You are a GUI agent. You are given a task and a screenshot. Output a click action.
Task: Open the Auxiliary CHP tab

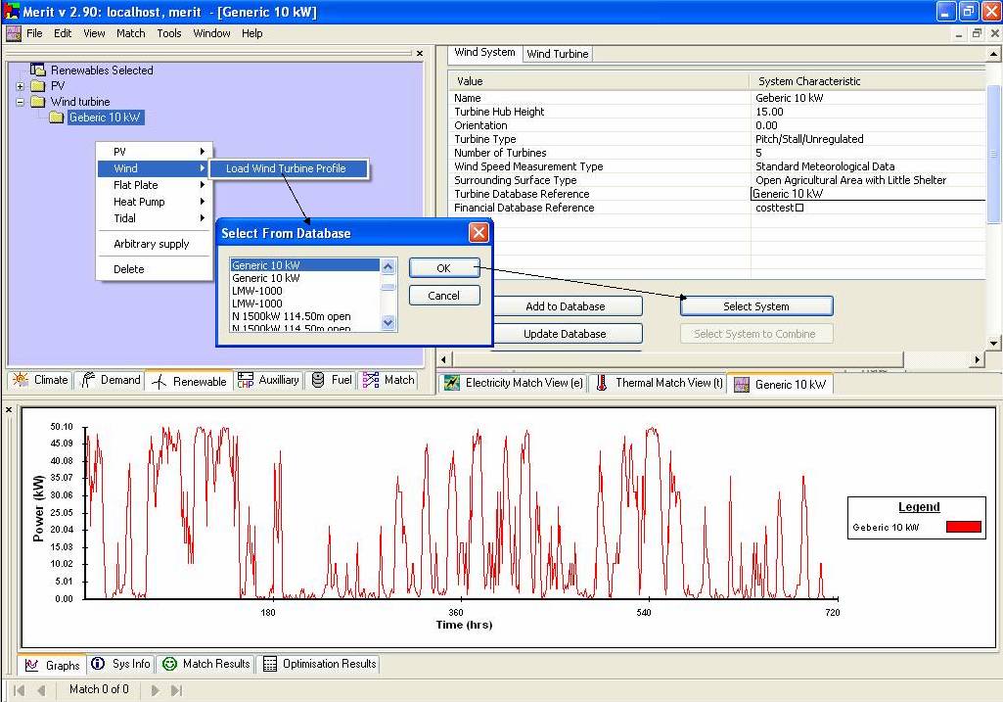(268, 380)
